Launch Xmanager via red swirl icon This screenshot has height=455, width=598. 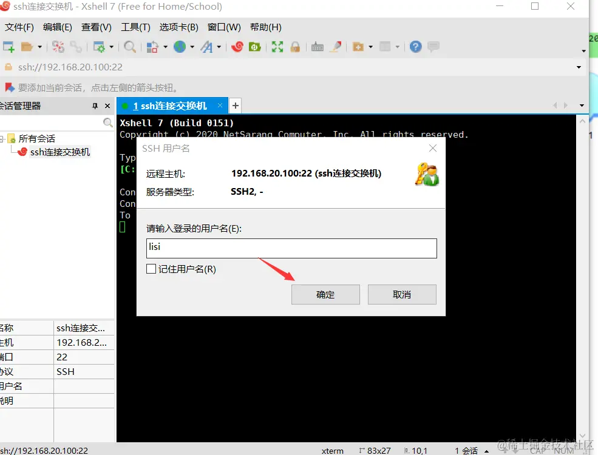(237, 47)
